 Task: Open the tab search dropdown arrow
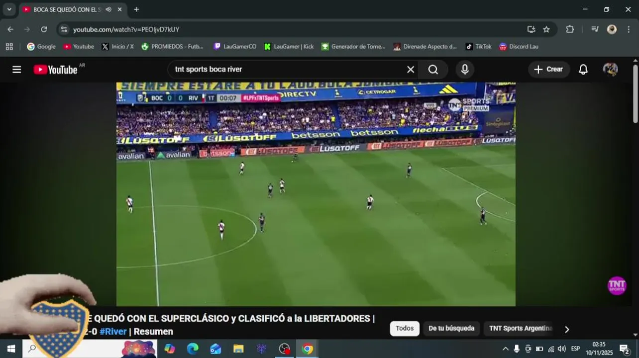9,9
